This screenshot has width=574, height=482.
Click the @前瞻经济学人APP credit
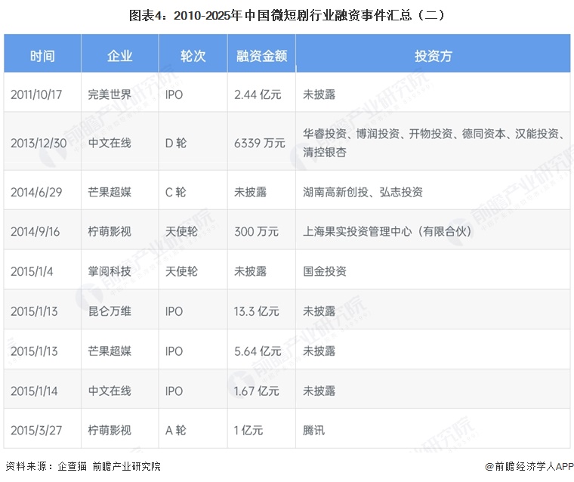pos(529,466)
